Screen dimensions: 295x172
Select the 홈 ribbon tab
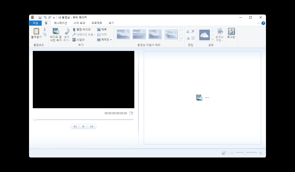coord(46,23)
